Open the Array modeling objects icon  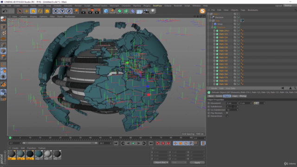(126, 11)
